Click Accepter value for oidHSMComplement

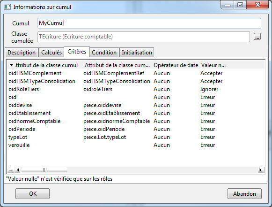(x=211, y=73)
